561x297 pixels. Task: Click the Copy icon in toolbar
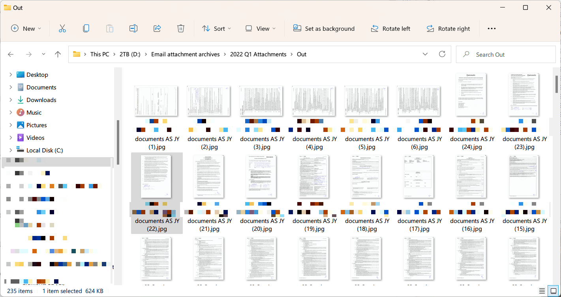pos(86,28)
